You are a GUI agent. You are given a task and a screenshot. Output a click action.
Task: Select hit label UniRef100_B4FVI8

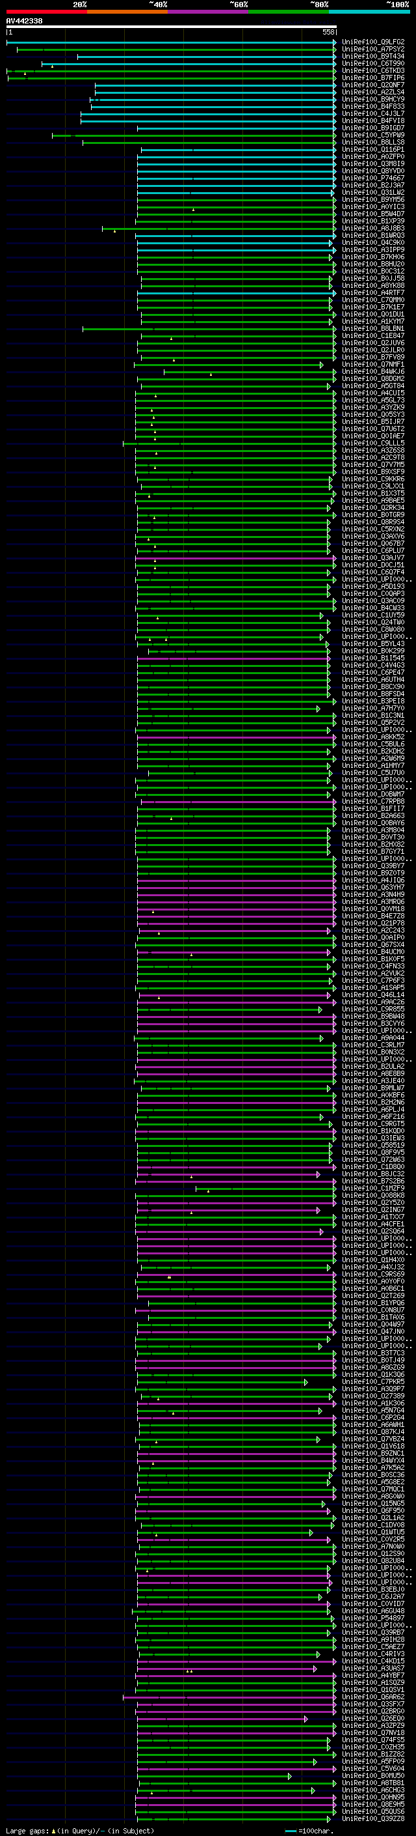point(373,120)
